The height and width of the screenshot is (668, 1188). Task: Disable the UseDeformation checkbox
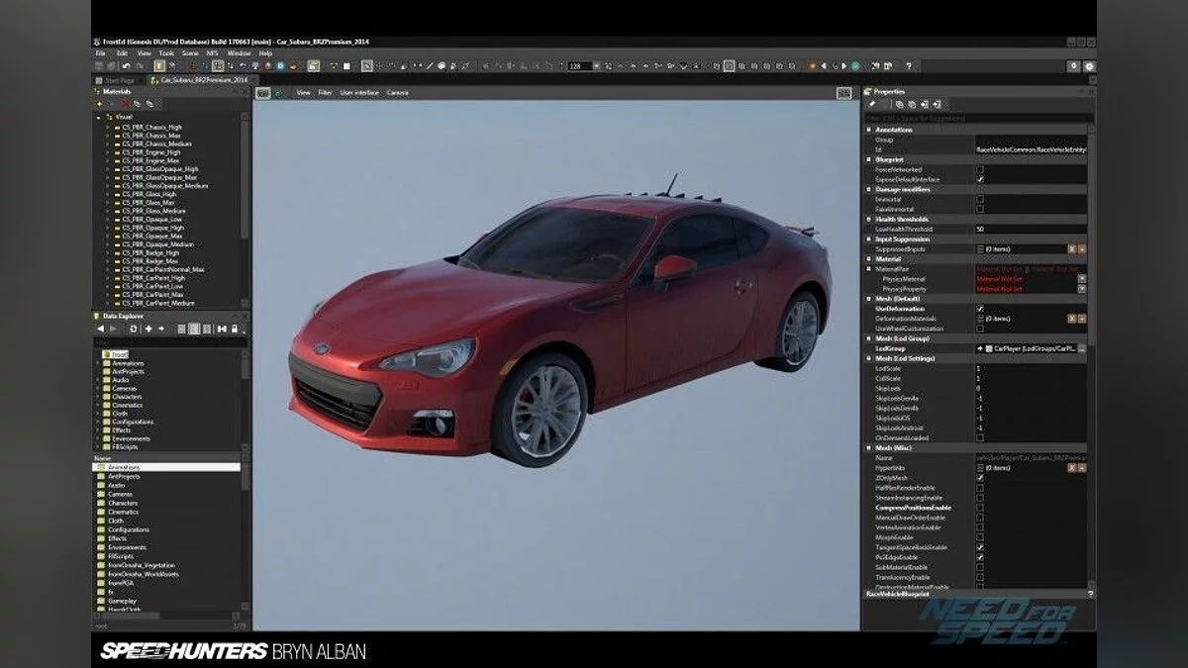980,309
